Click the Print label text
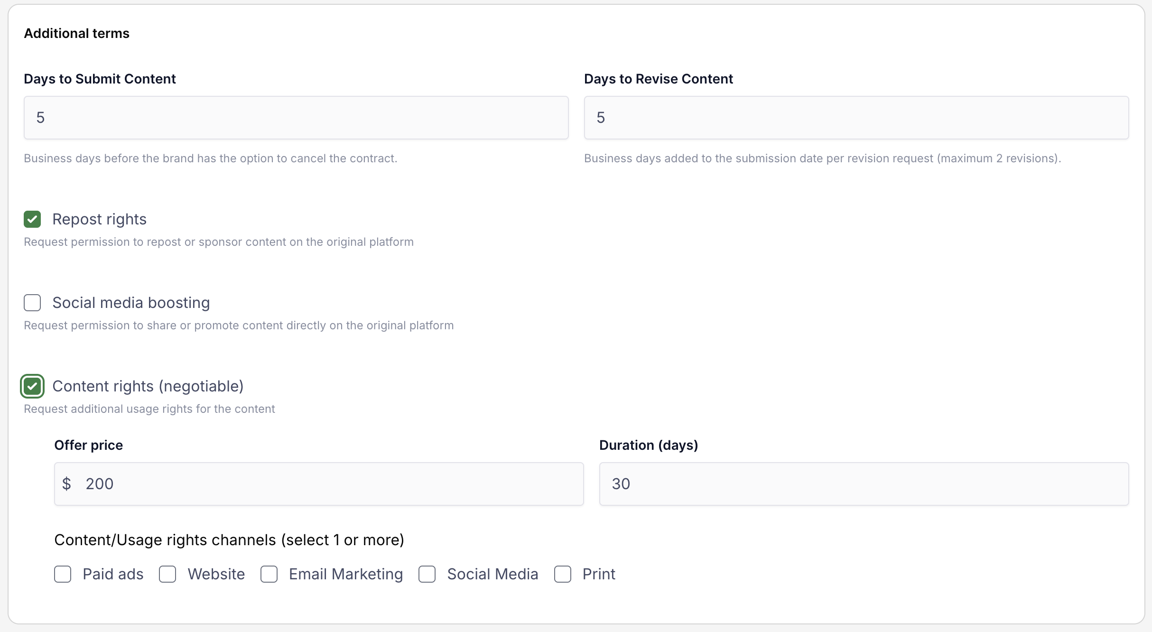Image resolution: width=1152 pixels, height=632 pixels. [x=599, y=574]
